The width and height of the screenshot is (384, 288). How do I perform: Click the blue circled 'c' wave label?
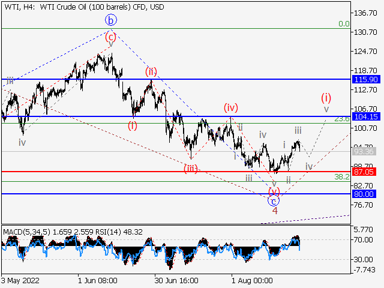click(x=274, y=202)
